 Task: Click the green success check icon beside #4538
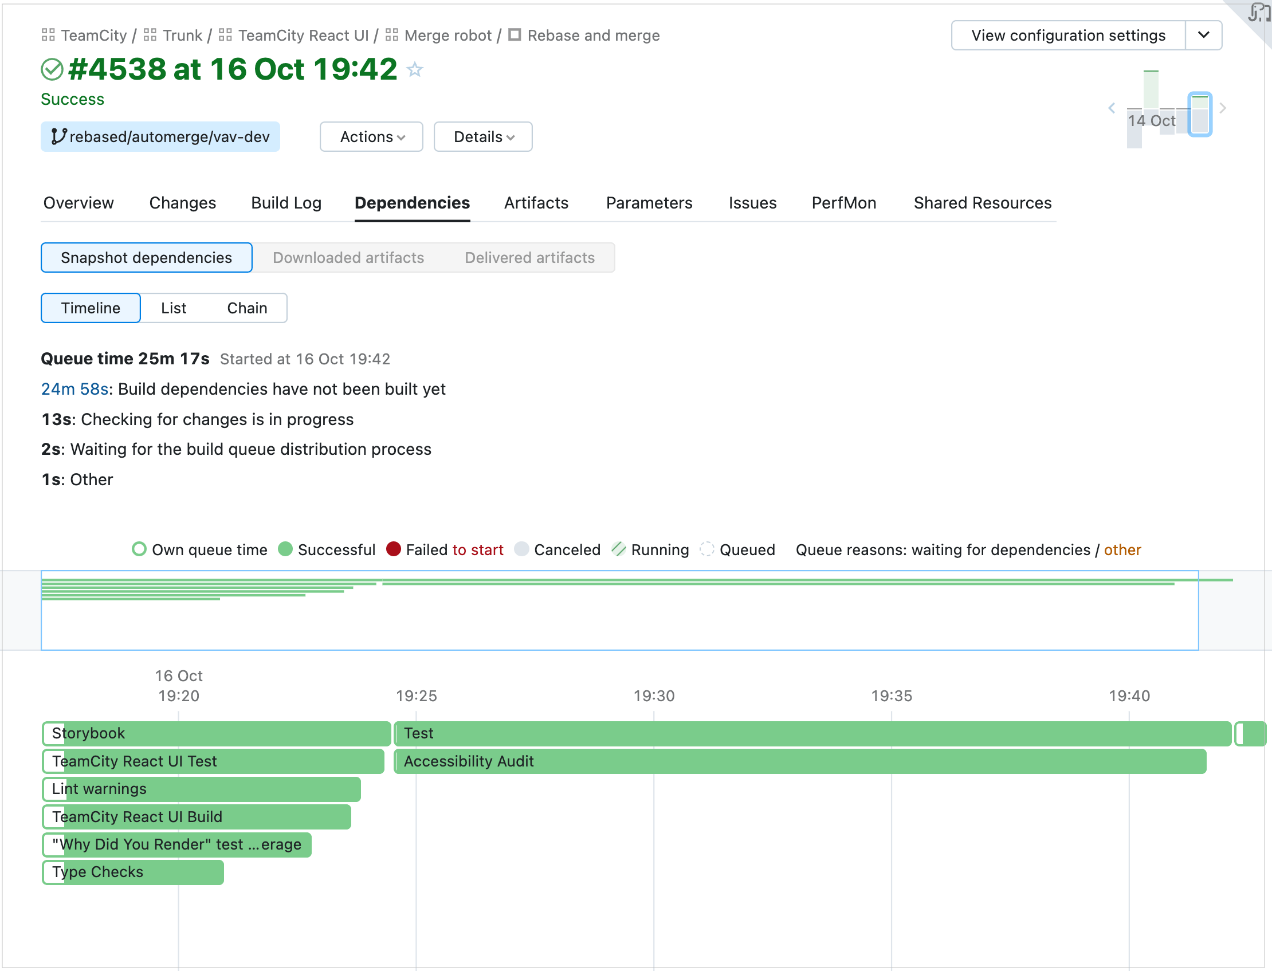pos(52,69)
